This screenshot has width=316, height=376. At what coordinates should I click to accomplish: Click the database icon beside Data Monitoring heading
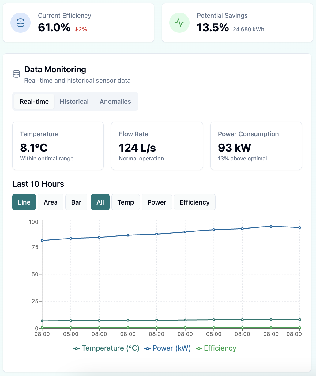point(16,74)
